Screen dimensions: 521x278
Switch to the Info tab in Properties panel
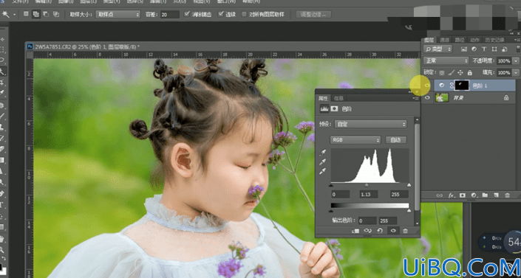click(338, 98)
